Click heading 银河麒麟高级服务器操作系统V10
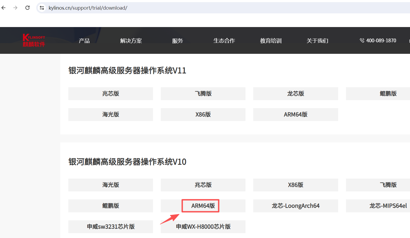Viewport: 410px width, 238px height. [x=127, y=162]
